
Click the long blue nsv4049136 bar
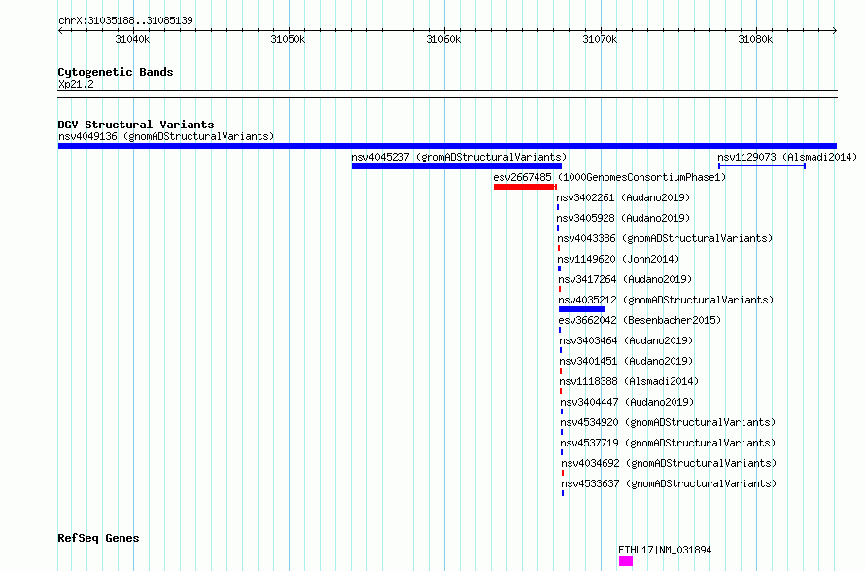click(447, 146)
